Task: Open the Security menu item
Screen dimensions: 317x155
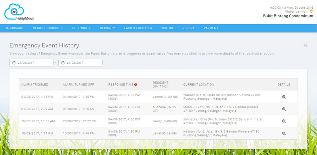Action: (x=107, y=28)
